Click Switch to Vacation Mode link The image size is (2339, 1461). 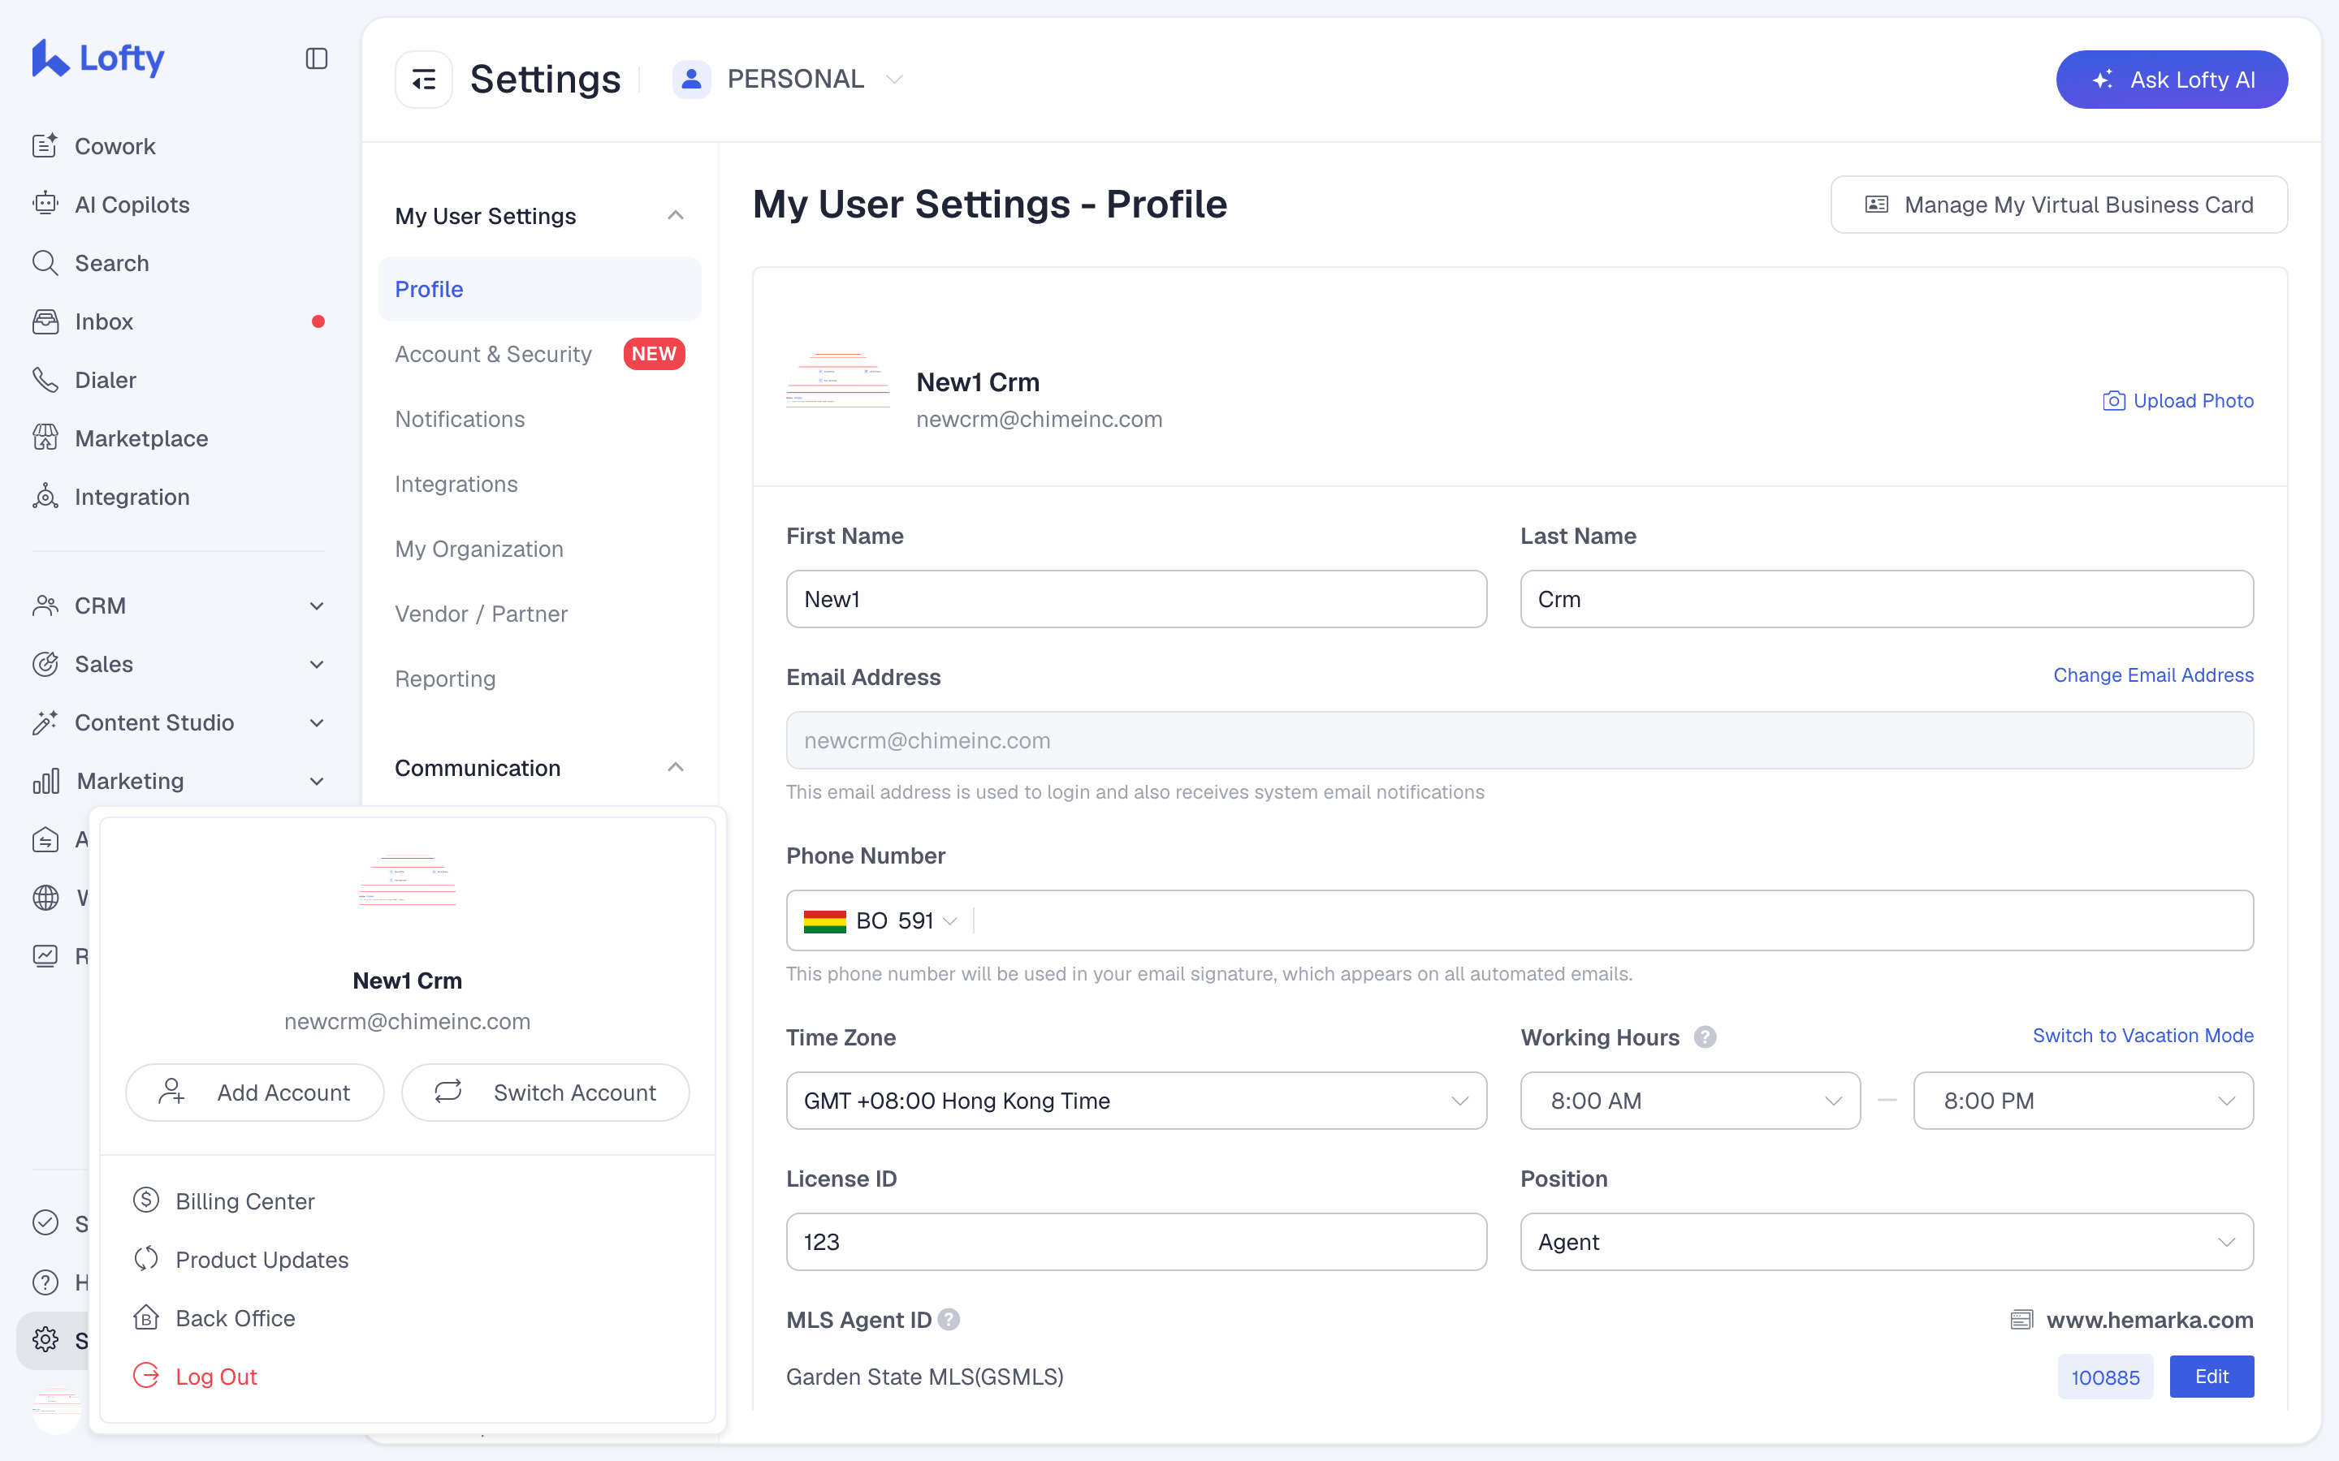click(x=2142, y=1036)
